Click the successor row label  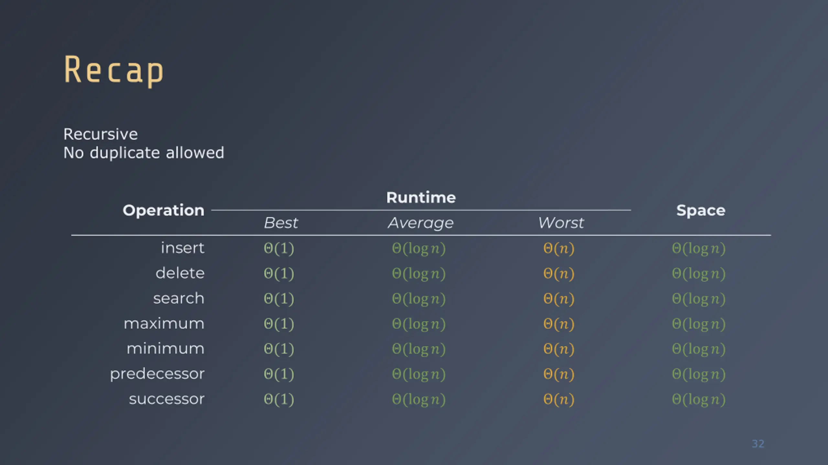(167, 399)
